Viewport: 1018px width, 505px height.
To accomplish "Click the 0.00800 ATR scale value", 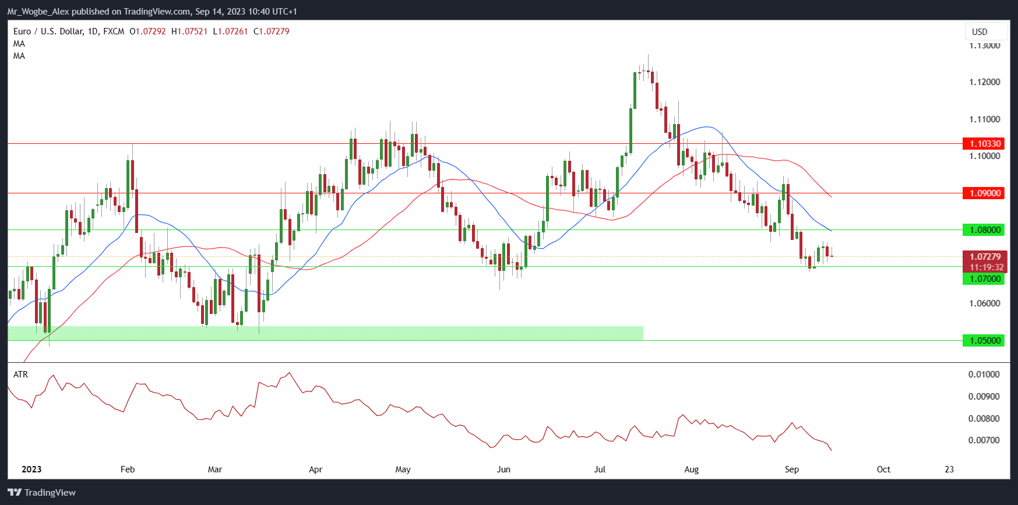I will click(984, 419).
